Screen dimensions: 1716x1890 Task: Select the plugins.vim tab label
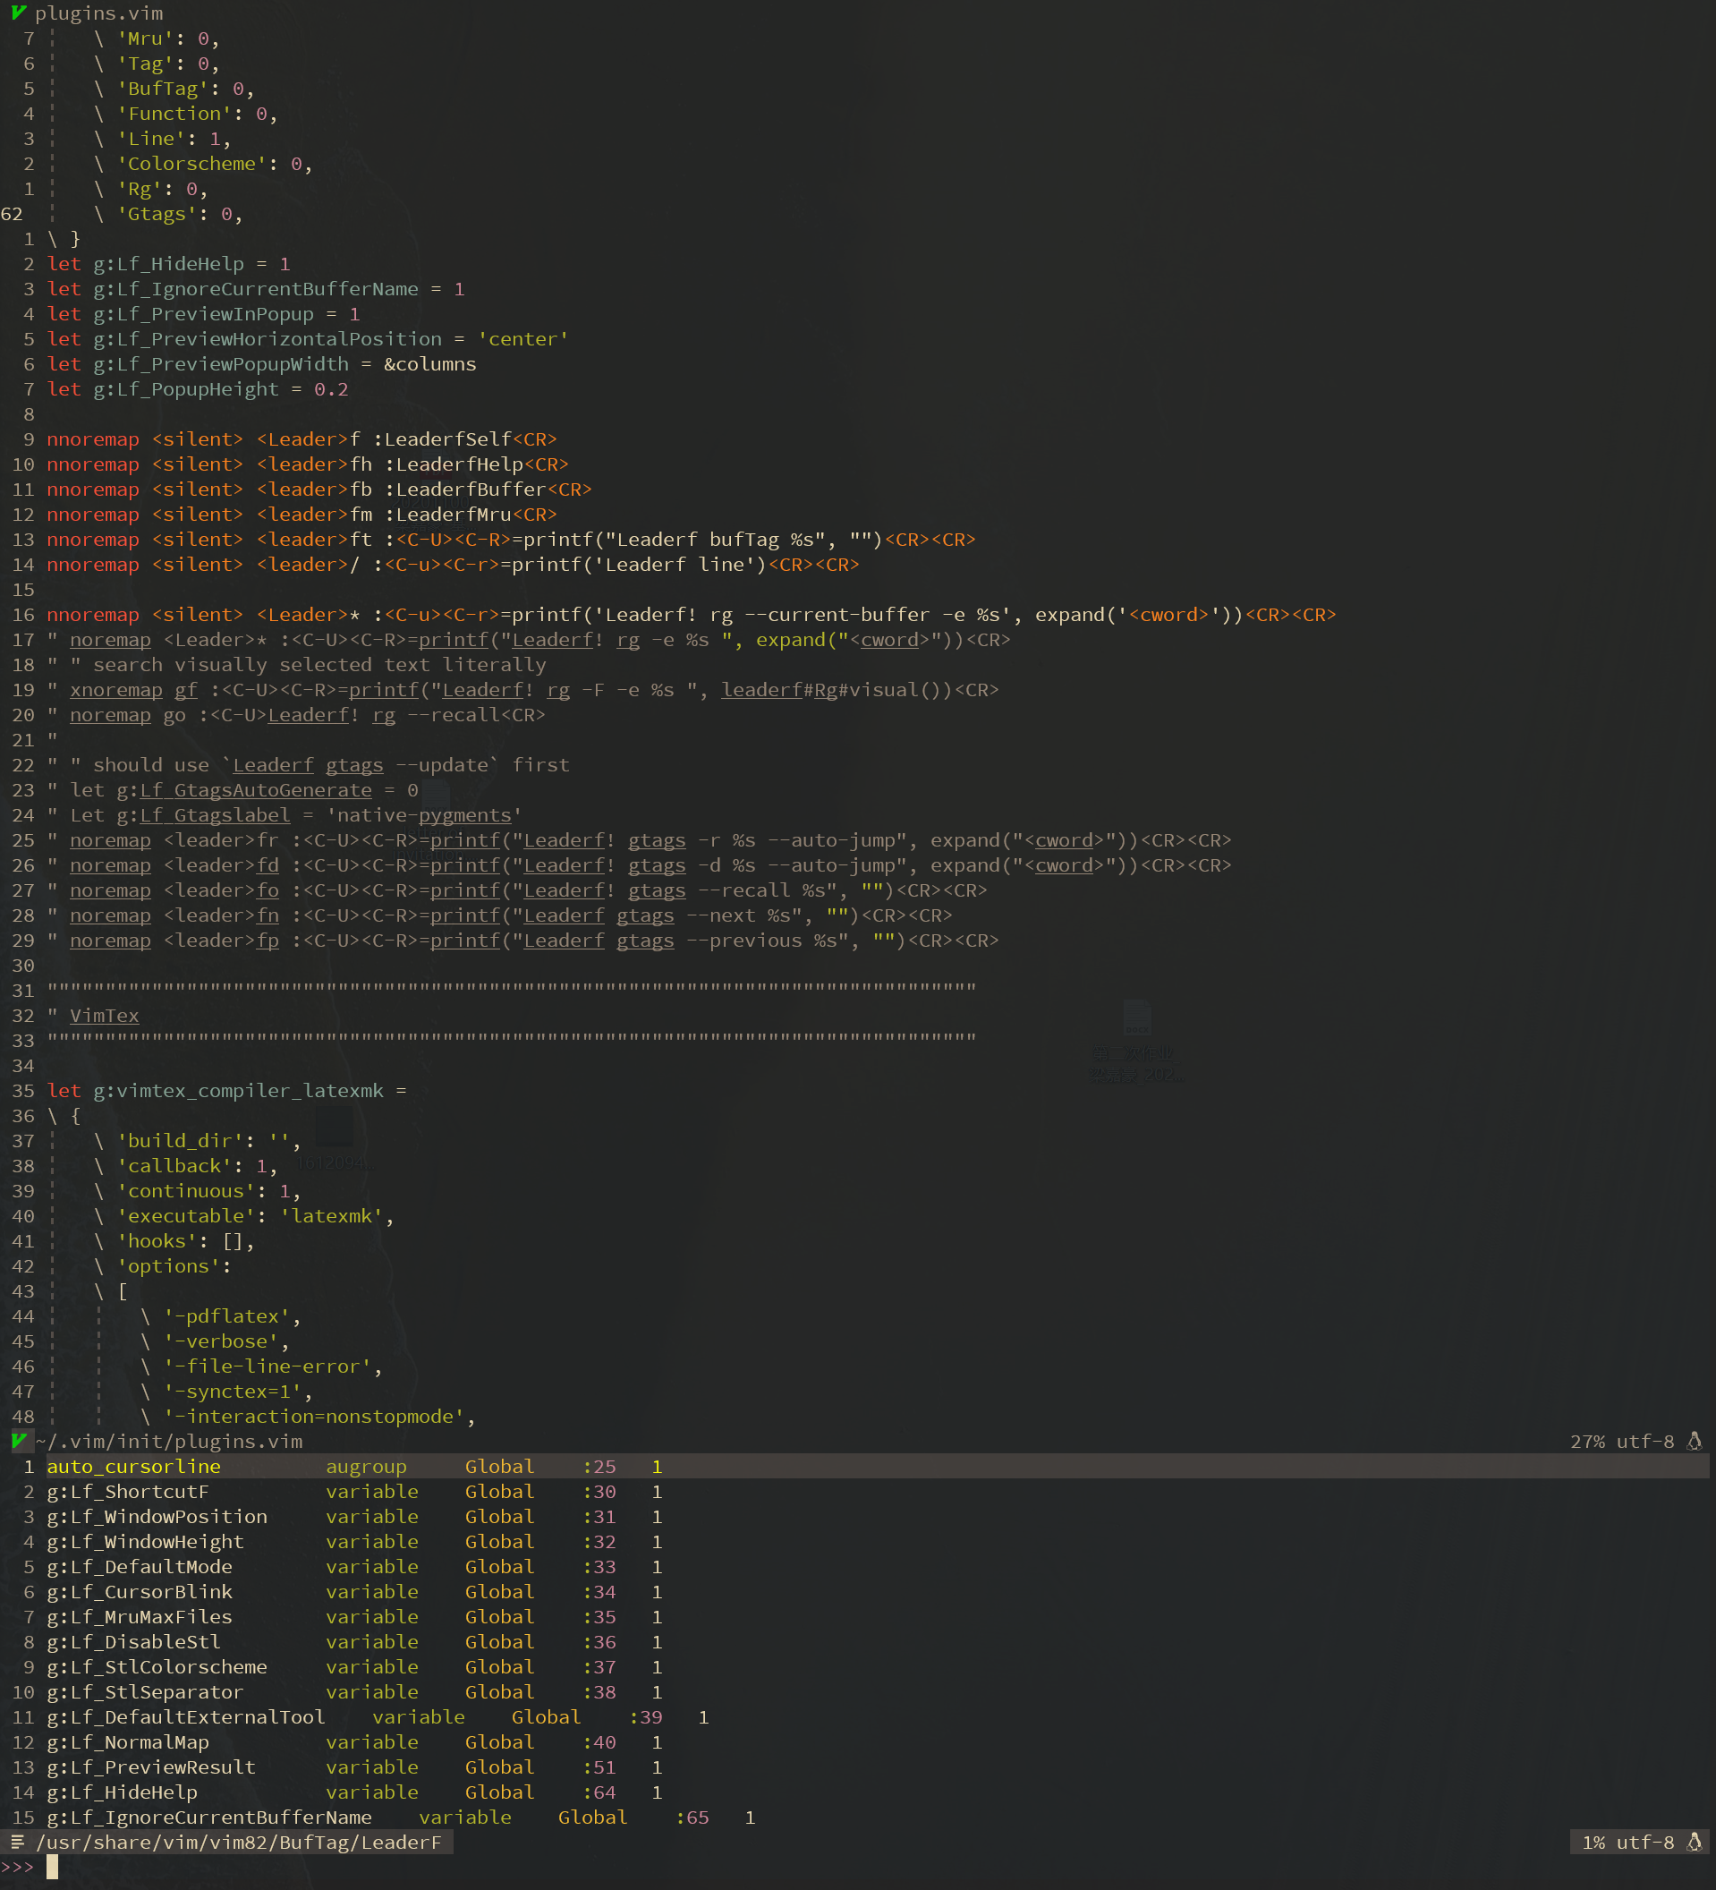[x=98, y=13]
